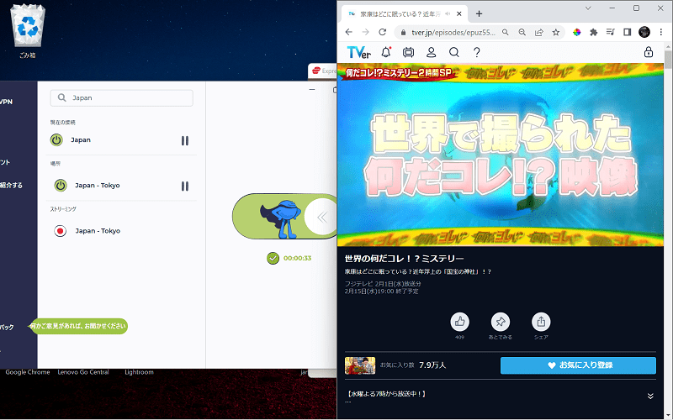Screen dimensions: 673x420
Task: Bookmark this page with the star
Action: [x=556, y=32]
